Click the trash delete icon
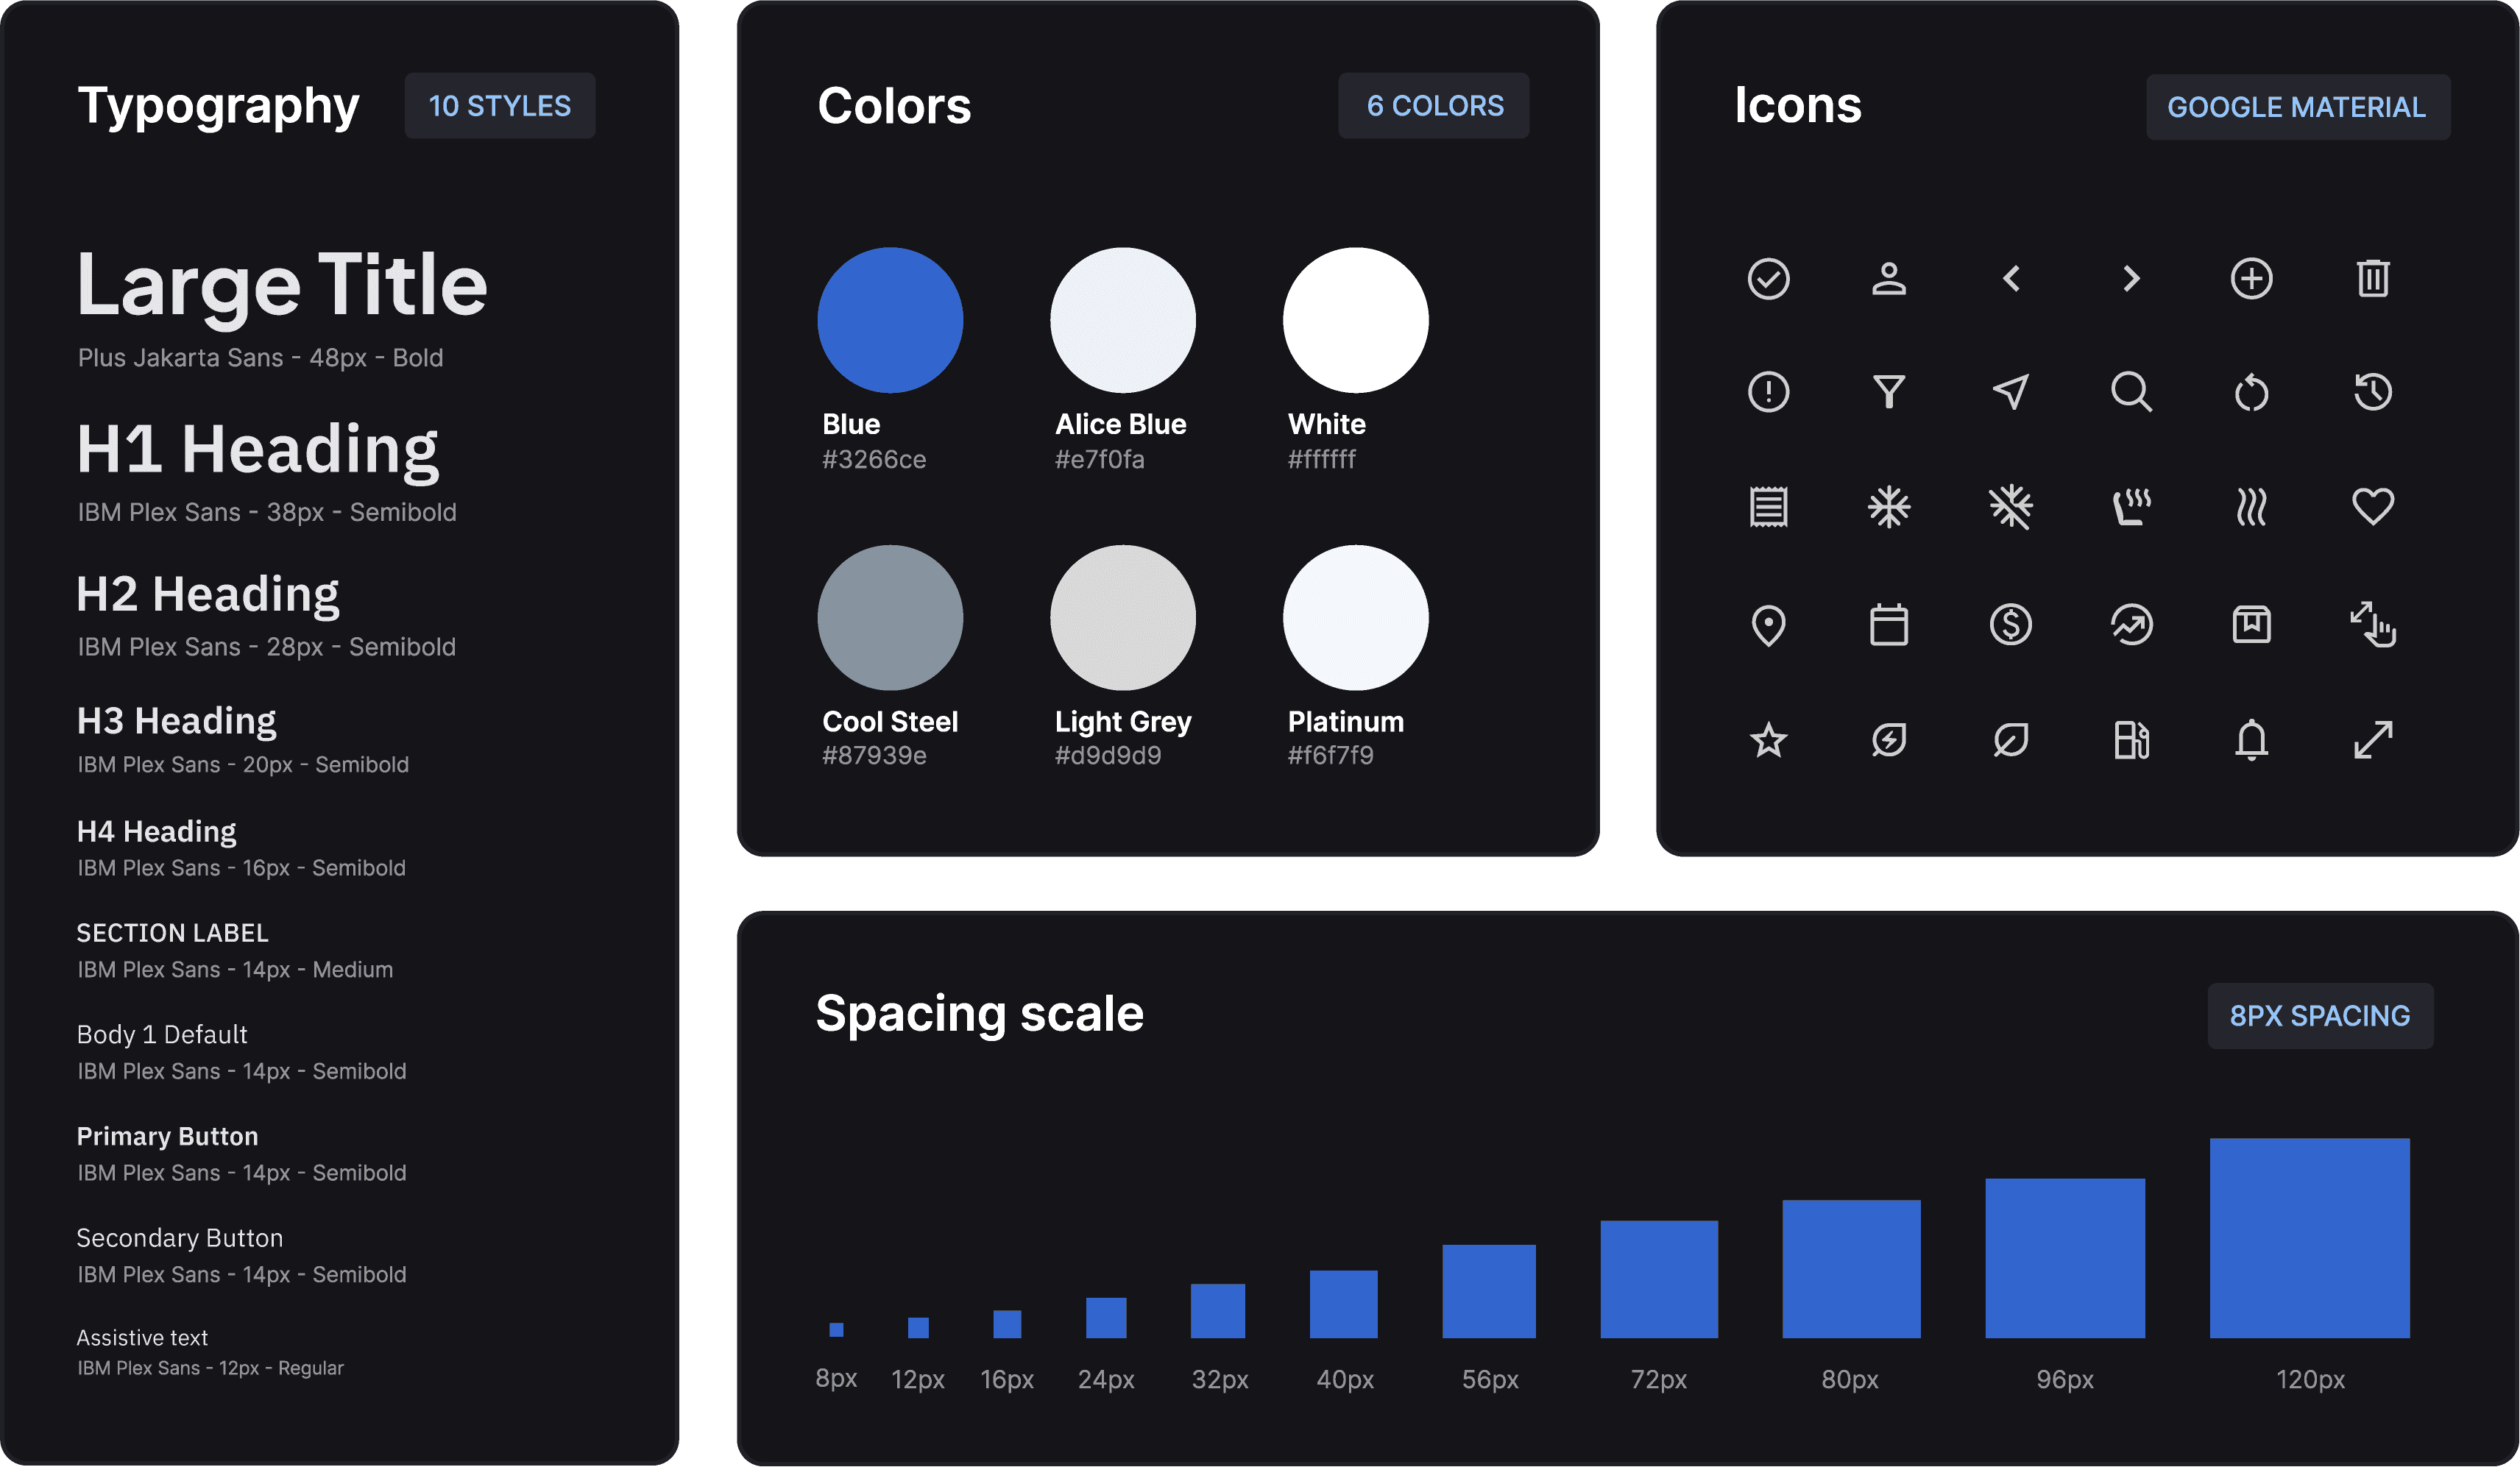The image size is (2520, 1467). [x=2372, y=279]
